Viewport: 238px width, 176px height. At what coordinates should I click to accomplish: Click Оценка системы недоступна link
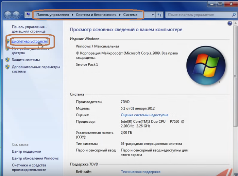pyautogui.click(x=144, y=115)
